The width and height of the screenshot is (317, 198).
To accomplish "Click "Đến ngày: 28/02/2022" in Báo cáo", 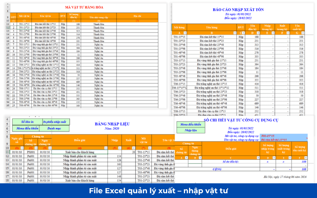I will [238, 18].
